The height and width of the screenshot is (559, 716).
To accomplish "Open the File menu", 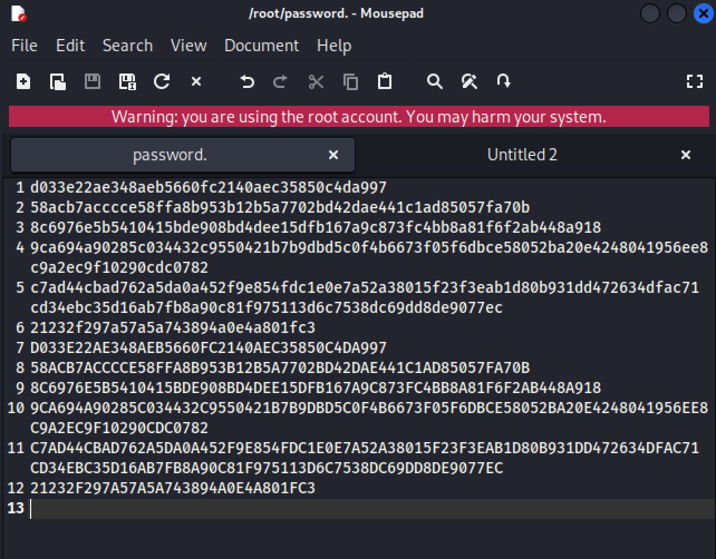I will [x=25, y=46].
